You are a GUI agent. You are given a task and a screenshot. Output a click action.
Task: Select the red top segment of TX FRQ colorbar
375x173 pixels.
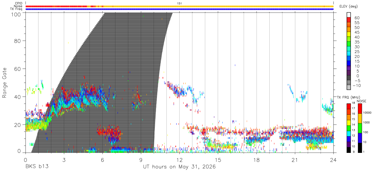(348, 106)
